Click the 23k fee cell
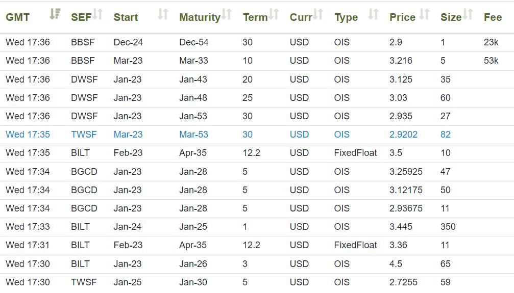Screen dimensions: 514x293 coord(491,42)
